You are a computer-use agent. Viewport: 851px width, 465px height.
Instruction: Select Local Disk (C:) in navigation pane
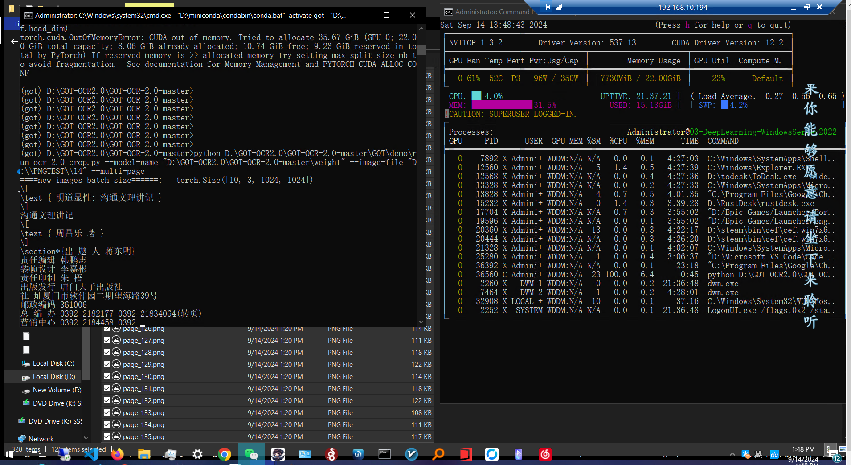click(x=53, y=363)
